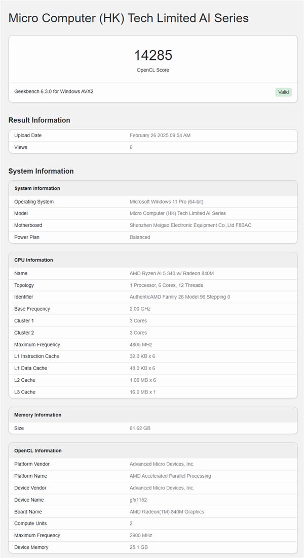
Task: Click the L3 Cache row label
Action: click(25, 392)
